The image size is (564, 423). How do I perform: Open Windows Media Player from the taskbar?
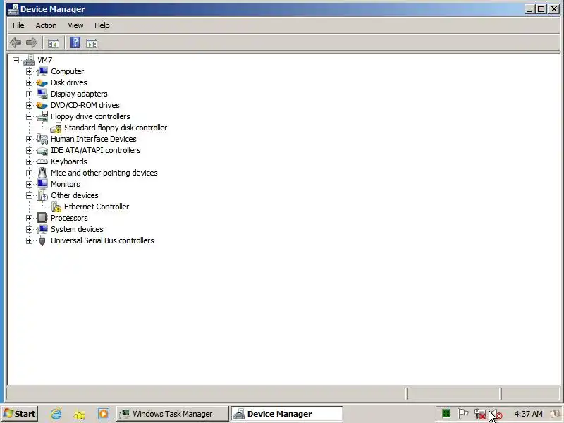coord(104,414)
